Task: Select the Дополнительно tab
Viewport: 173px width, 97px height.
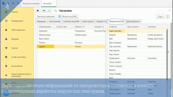Action: click(x=133, y=22)
